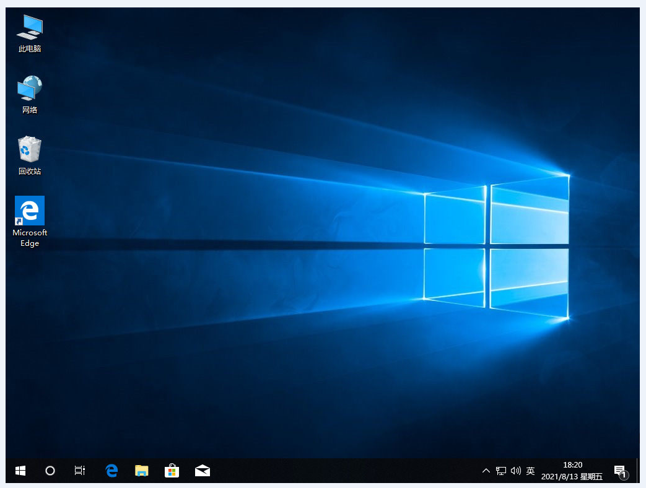Launch Edge from the taskbar
Image resolution: width=646 pixels, height=488 pixels.
(111, 471)
